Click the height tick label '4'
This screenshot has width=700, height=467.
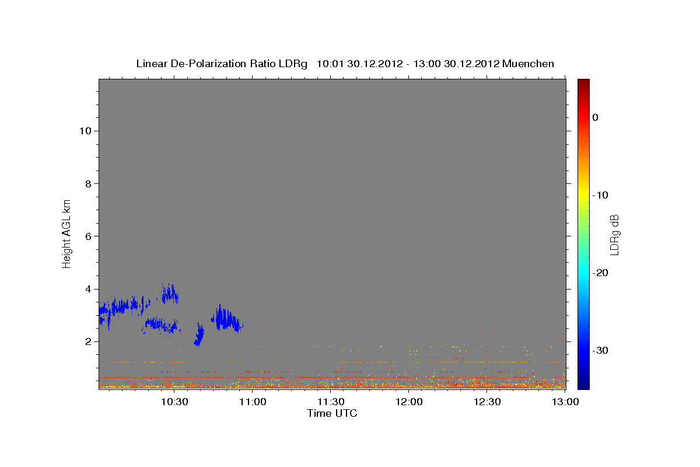[89, 289]
